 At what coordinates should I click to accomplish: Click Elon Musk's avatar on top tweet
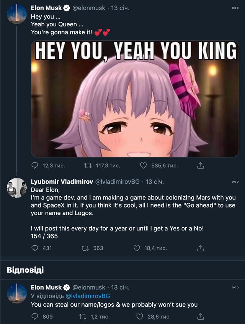[17, 14]
